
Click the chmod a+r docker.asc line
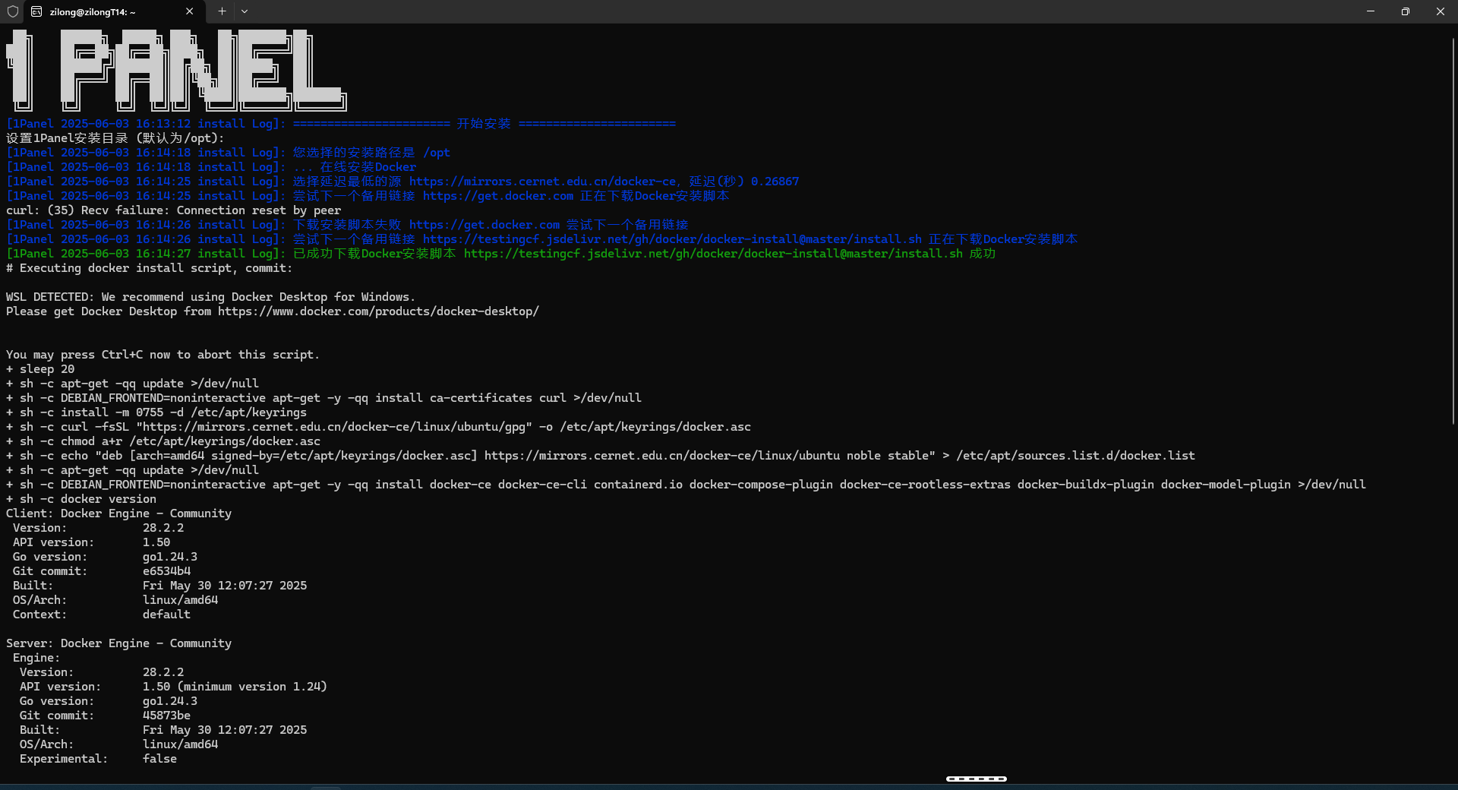[163, 441]
